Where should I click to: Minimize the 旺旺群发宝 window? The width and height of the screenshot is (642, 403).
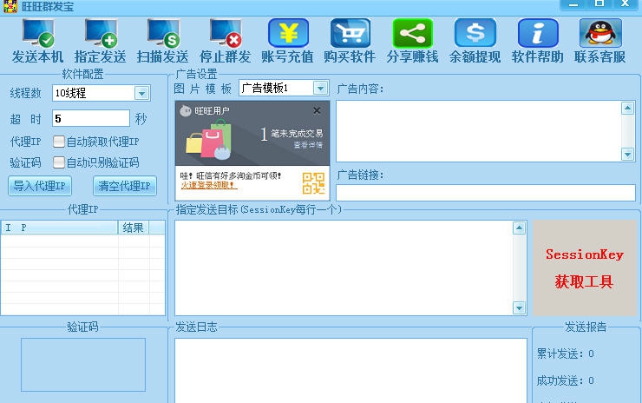tap(573, 4)
